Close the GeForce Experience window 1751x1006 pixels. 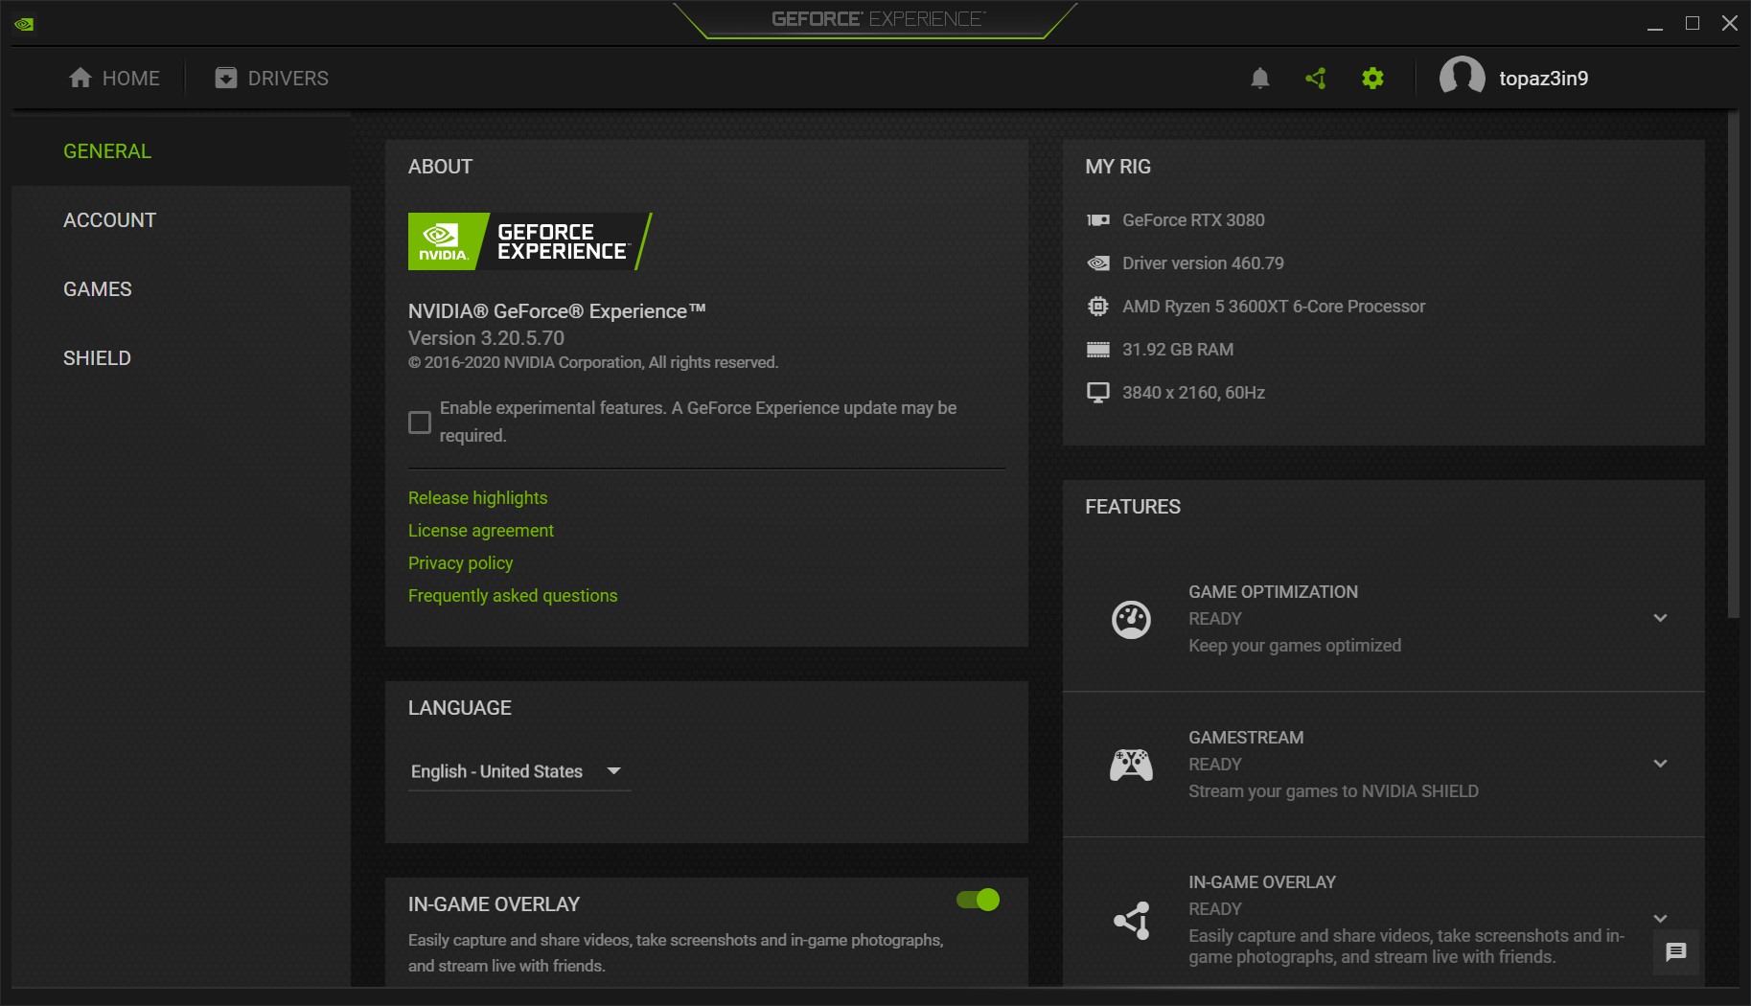pos(1730,24)
